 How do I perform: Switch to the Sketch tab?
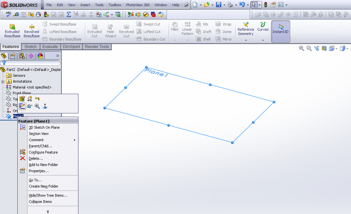[30, 47]
